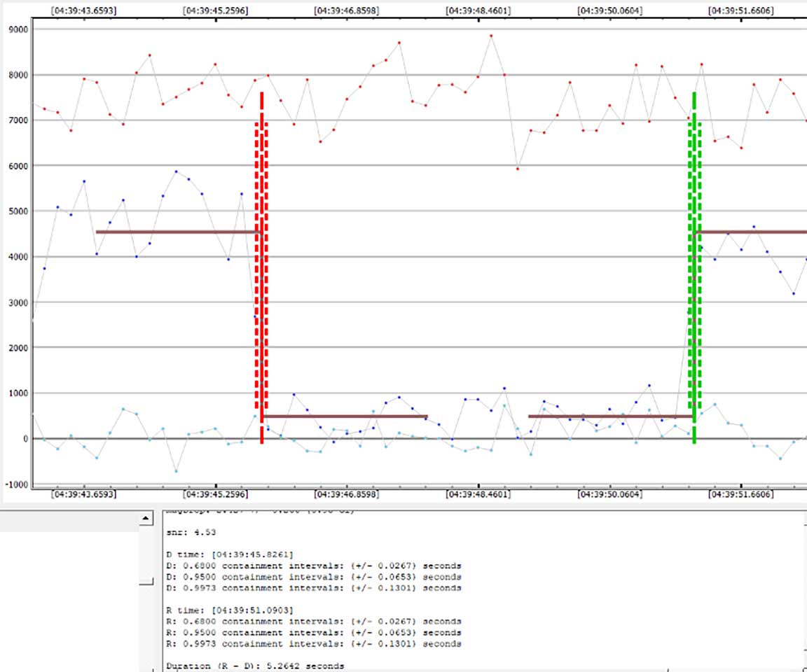Select the D: 0.9973 containment intervals line
The image size is (807, 672).
coord(314,588)
